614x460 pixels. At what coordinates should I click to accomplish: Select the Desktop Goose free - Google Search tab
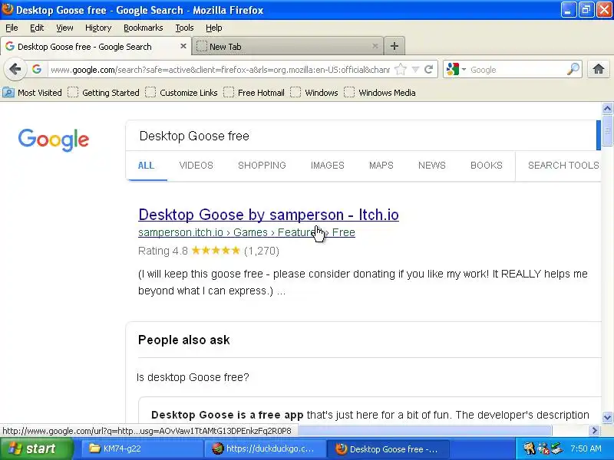pos(95,46)
